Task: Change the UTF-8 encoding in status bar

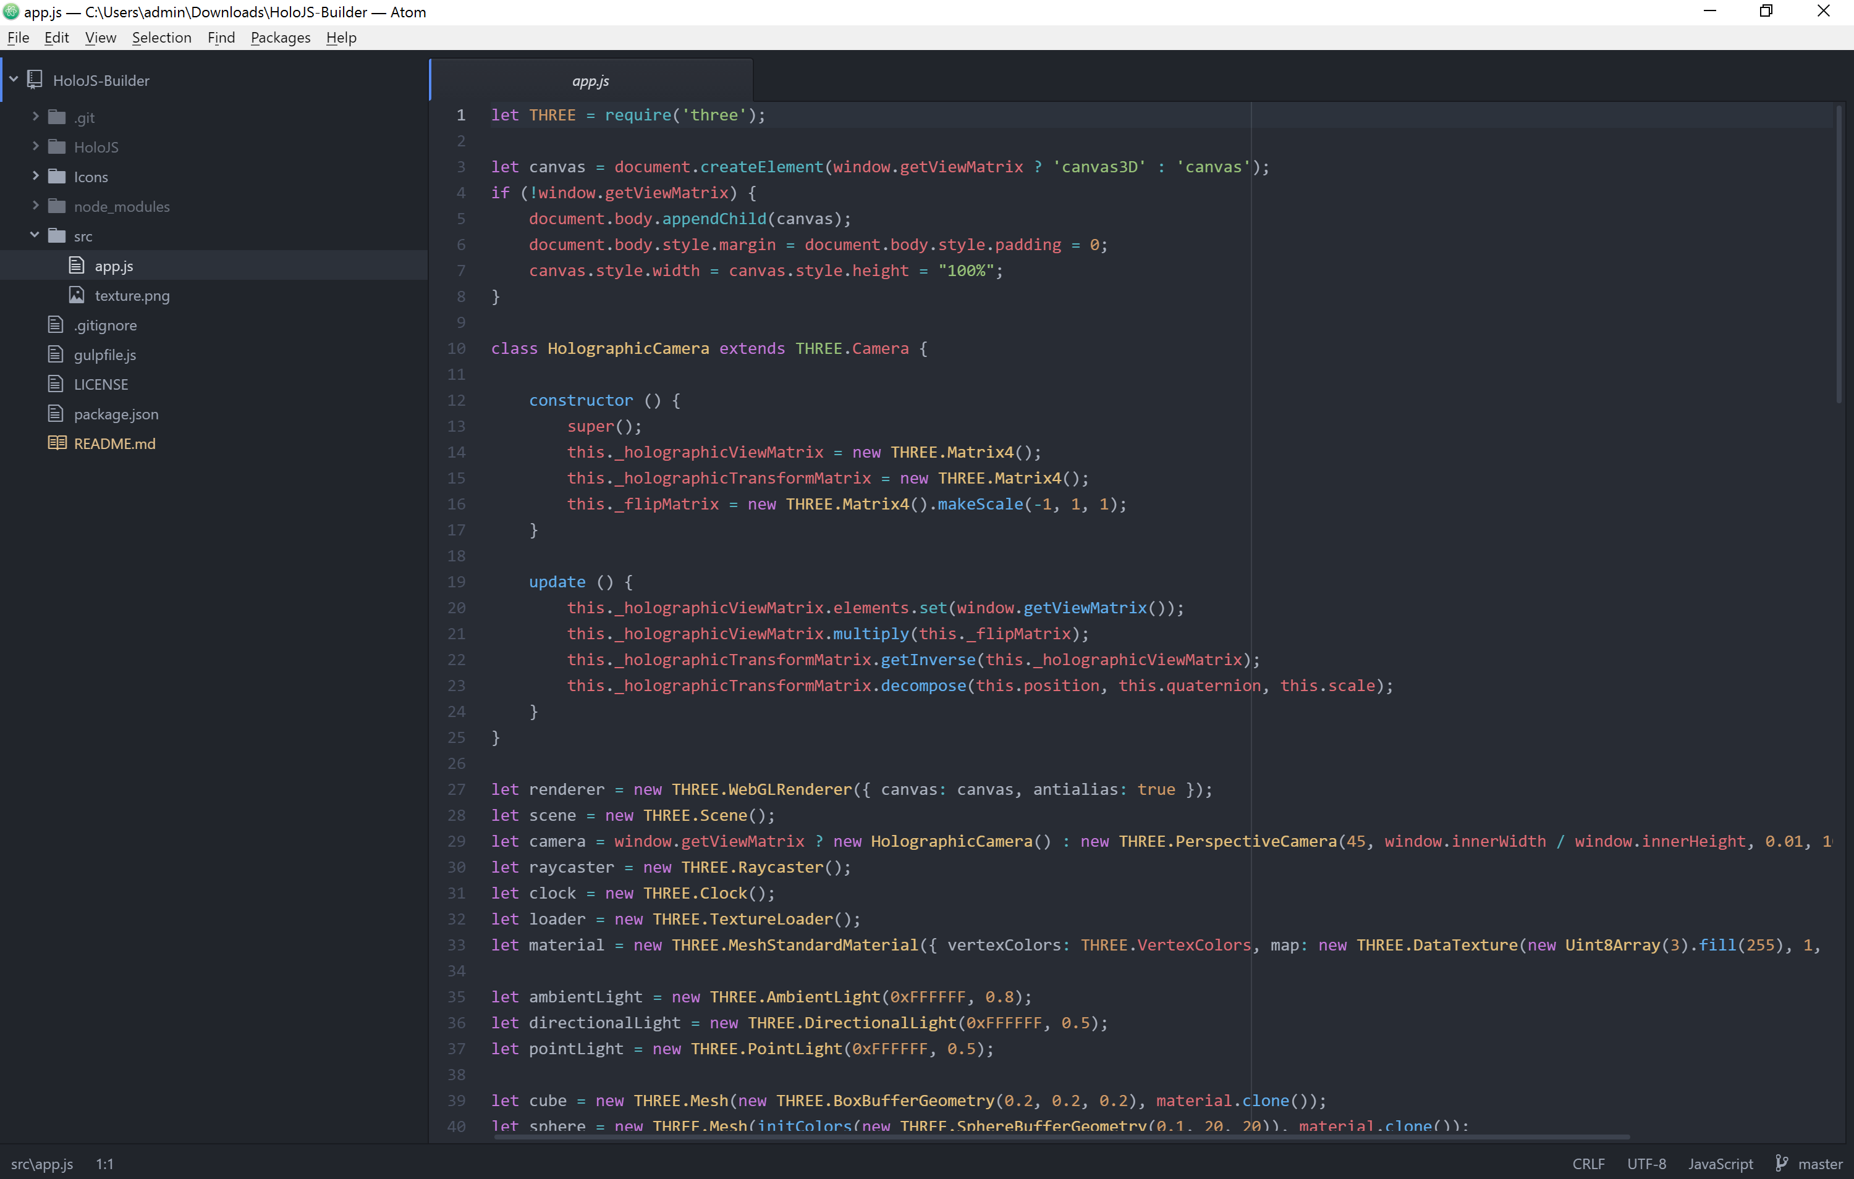Action: click(1646, 1164)
